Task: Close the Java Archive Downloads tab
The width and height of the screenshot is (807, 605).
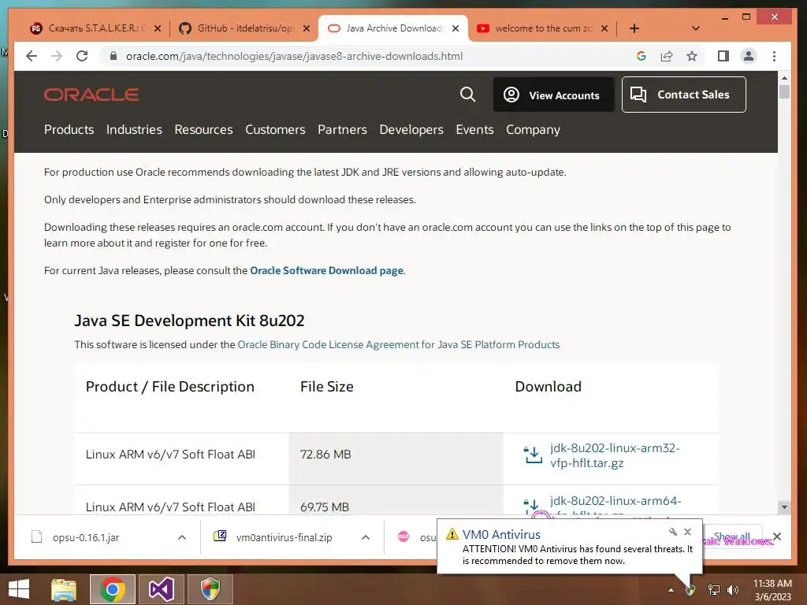Action: (456, 28)
